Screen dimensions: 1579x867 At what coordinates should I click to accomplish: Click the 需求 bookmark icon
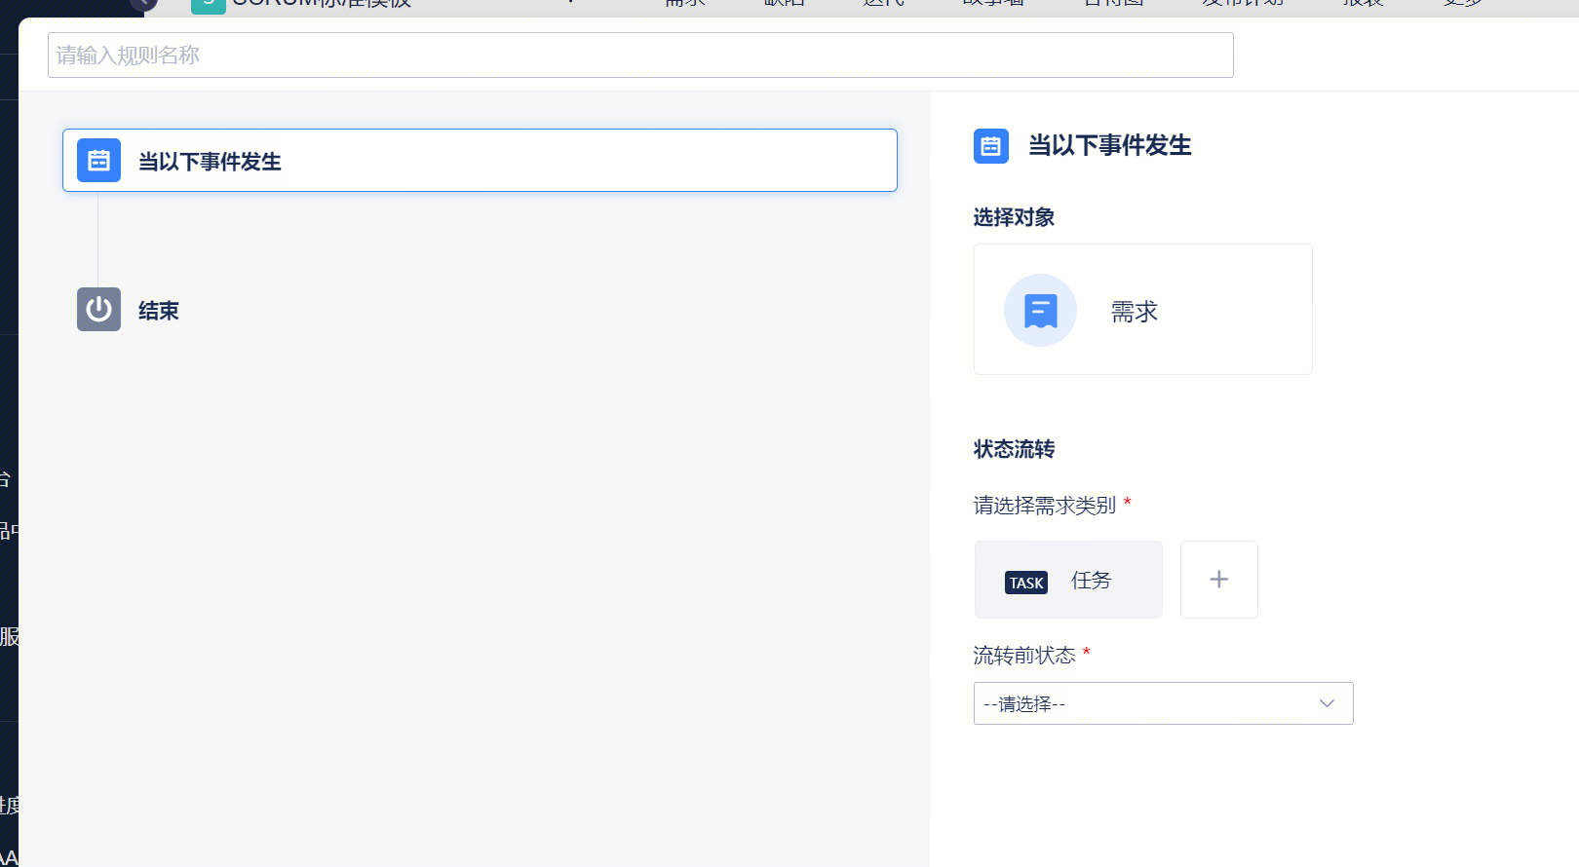[1040, 311]
